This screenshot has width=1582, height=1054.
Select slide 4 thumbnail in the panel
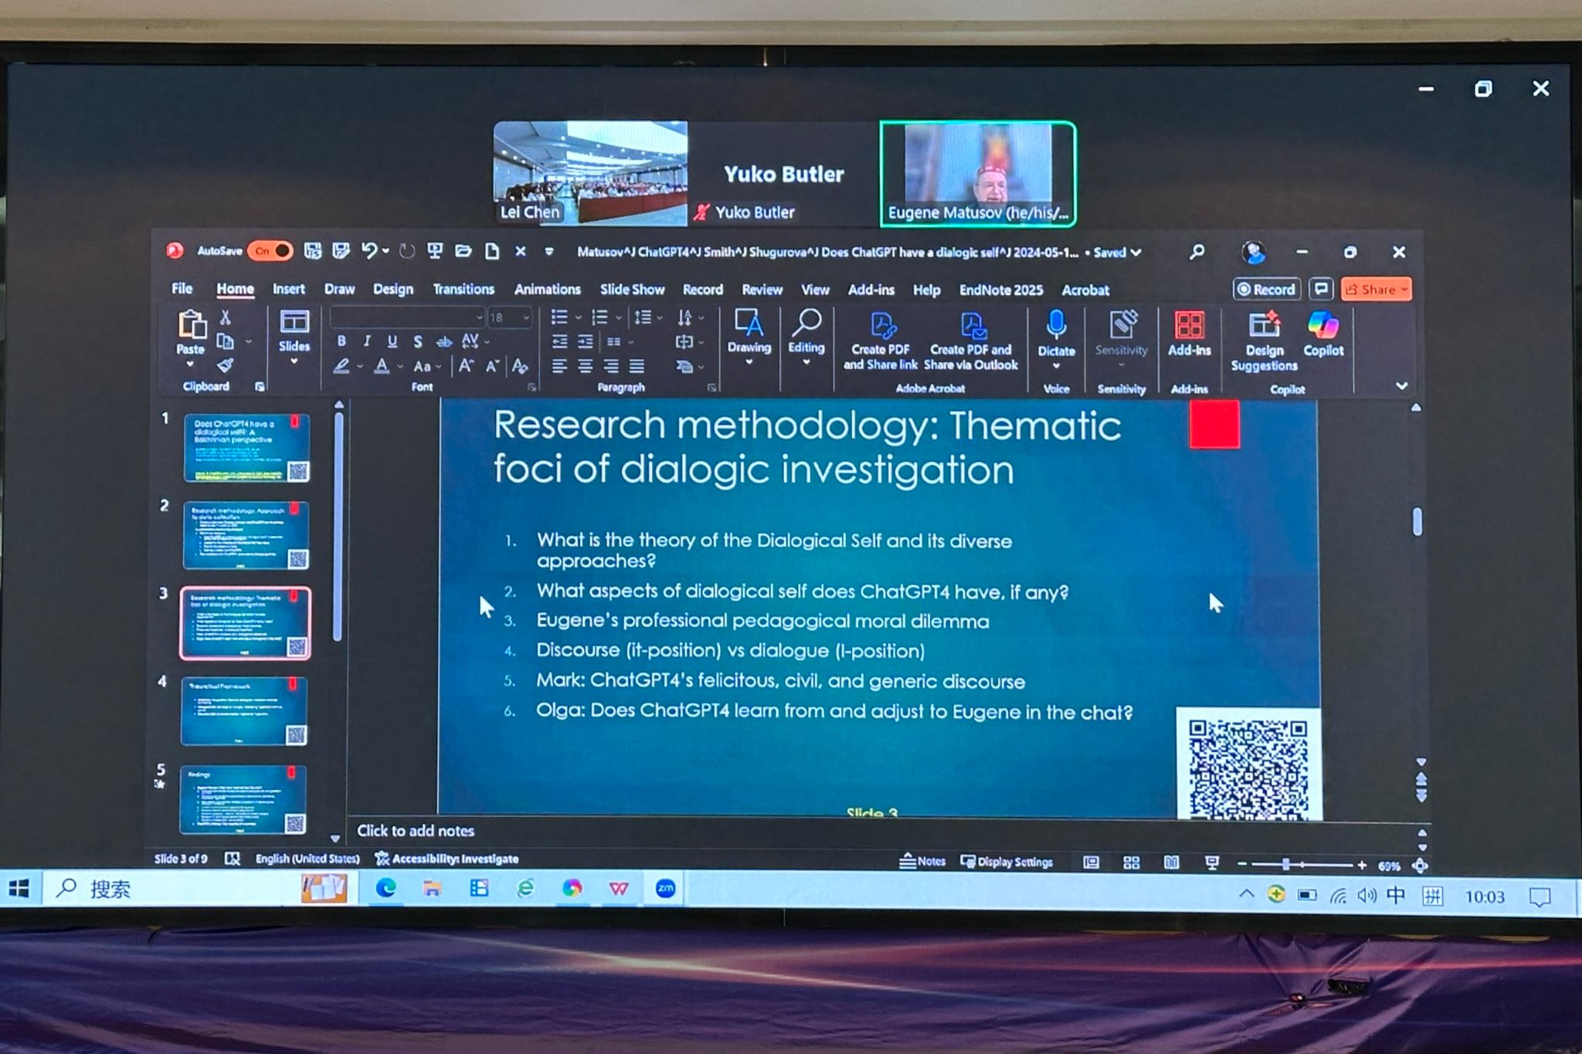click(x=244, y=711)
